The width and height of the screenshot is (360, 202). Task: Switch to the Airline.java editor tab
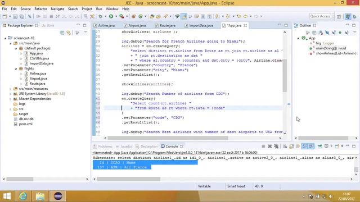coord(106,25)
